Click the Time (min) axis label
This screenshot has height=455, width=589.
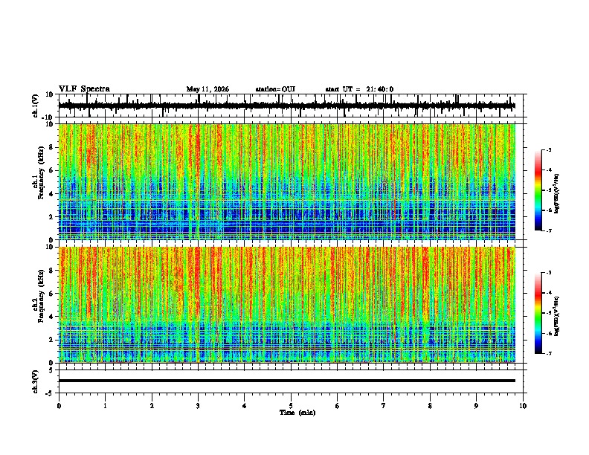tap(297, 413)
